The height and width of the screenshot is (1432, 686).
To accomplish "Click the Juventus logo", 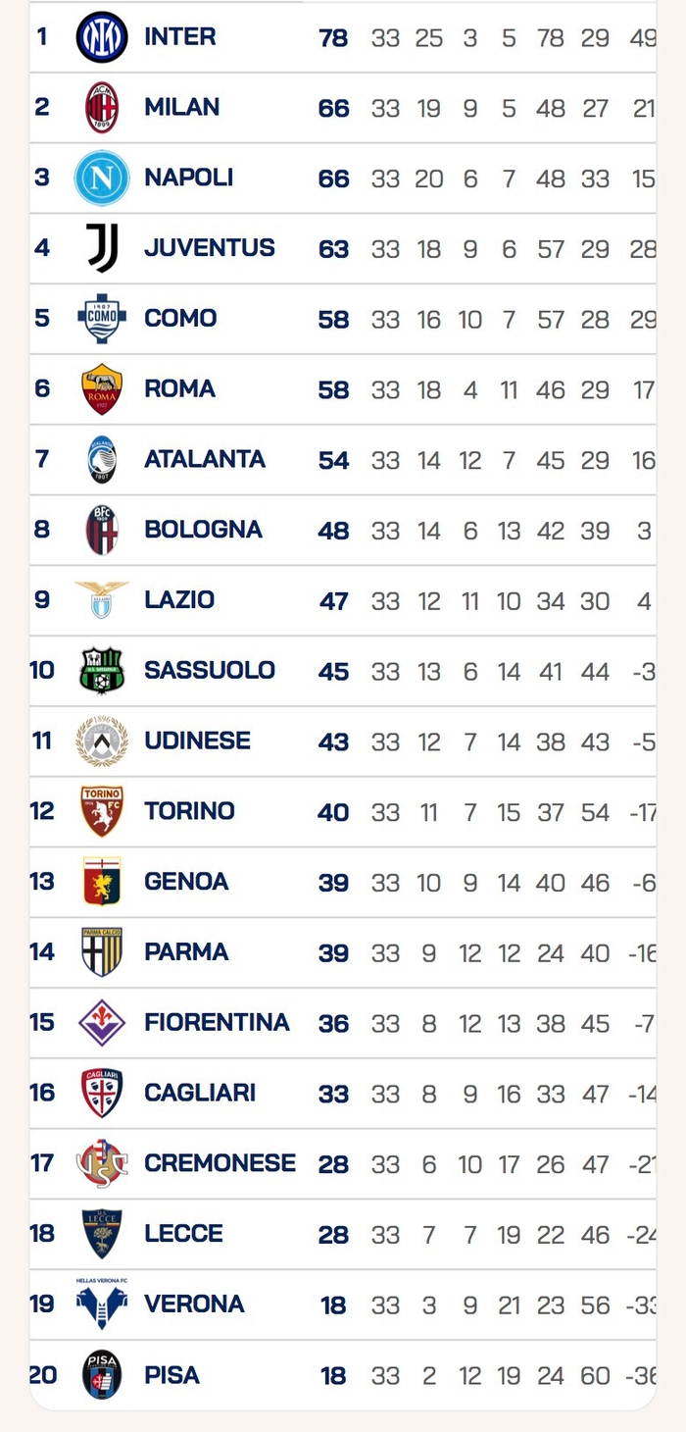I will 102,248.
